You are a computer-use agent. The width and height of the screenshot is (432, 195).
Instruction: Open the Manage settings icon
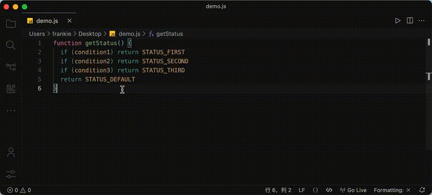pos(10,174)
